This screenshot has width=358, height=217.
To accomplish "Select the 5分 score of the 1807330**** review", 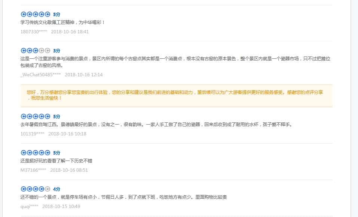I will coord(56,14).
